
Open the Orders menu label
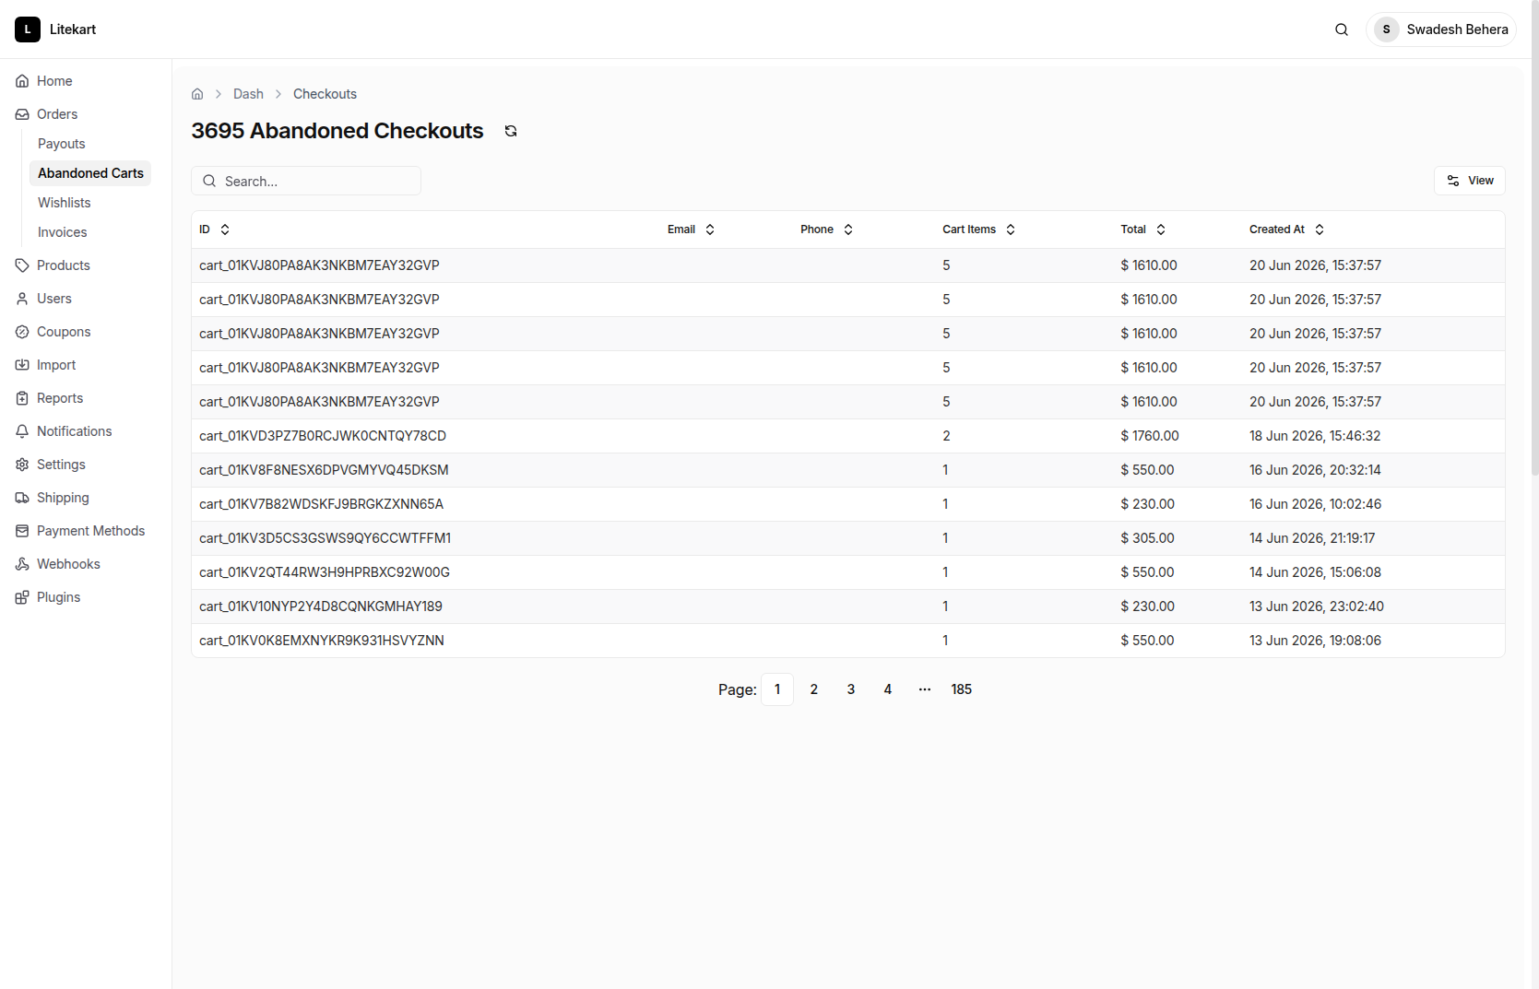(57, 114)
